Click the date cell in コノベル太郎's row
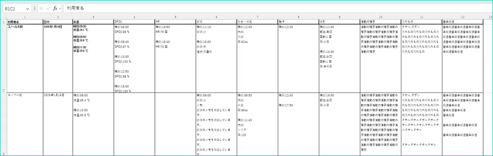The width and height of the screenshot is (493, 156). click(58, 59)
